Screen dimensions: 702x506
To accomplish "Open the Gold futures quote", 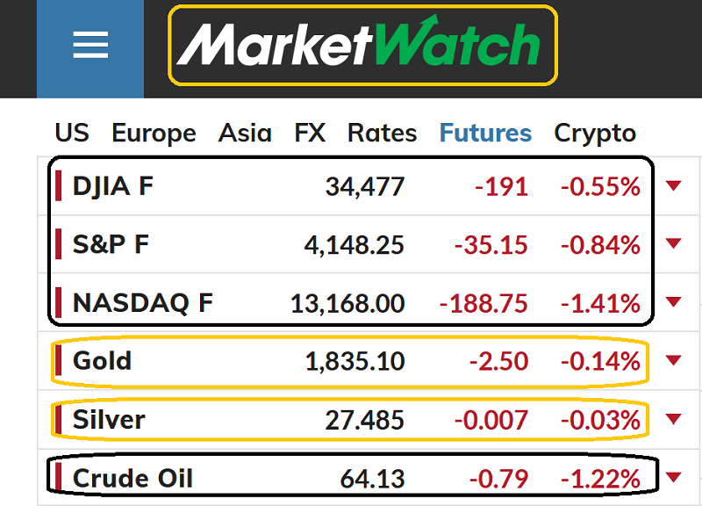I will [x=103, y=361].
